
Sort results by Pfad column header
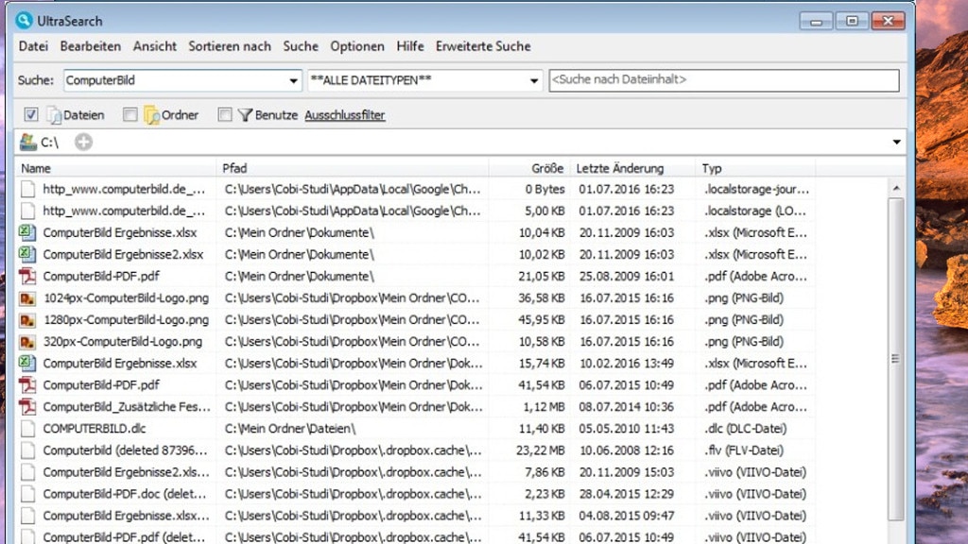pyautogui.click(x=352, y=168)
